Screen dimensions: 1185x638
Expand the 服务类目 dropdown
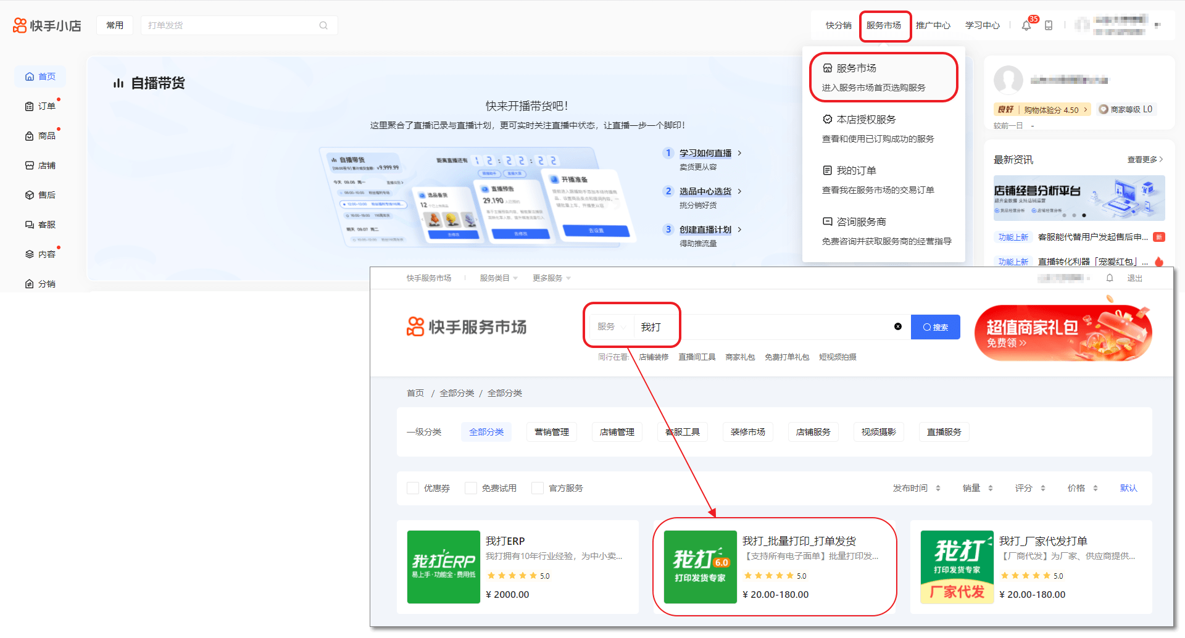coord(499,278)
